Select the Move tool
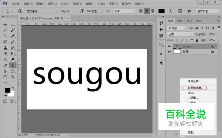The width and height of the screenshot is (222, 138). (x=5, y=24)
